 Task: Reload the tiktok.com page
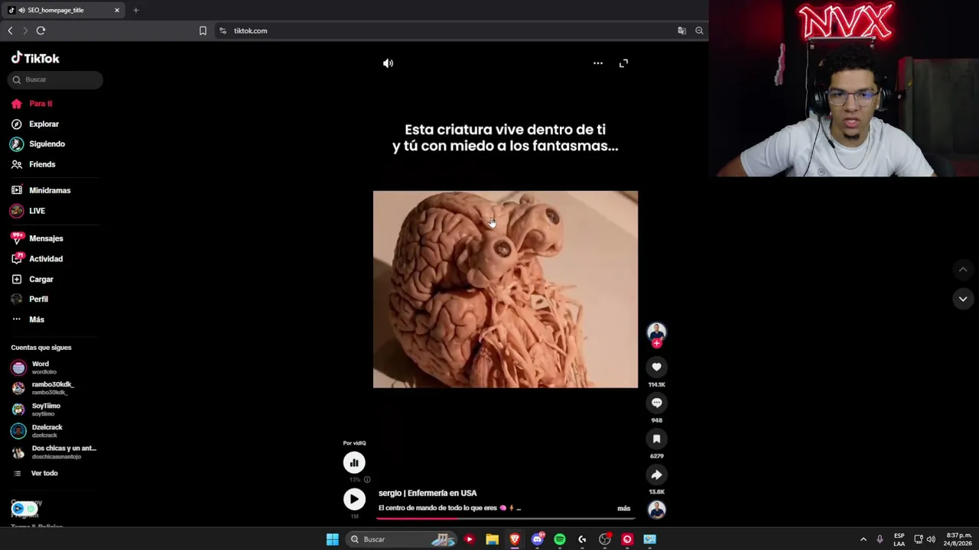coord(41,31)
